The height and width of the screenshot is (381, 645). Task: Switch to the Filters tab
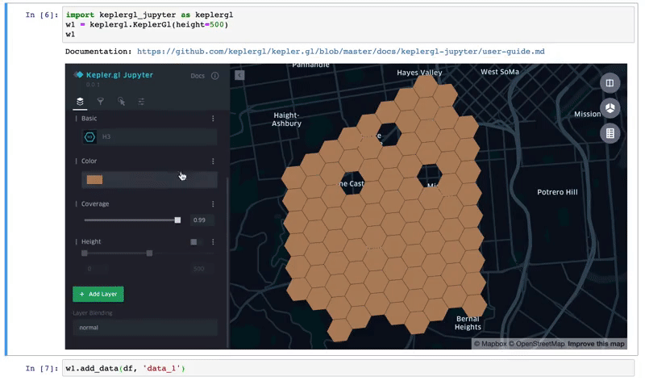tap(100, 102)
